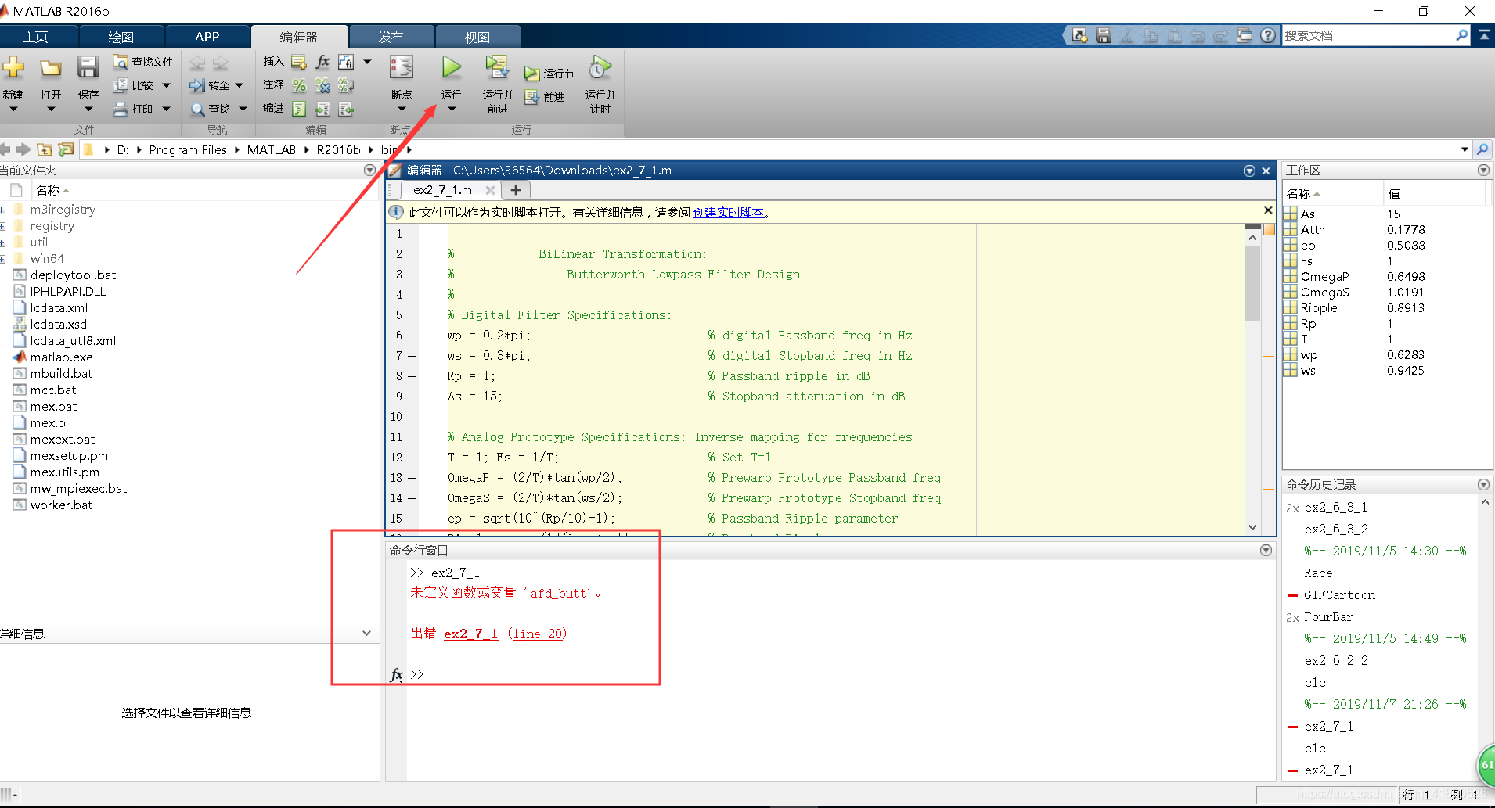Expand the m3iregistry folder
This screenshot has width=1495, height=808.
(3, 210)
